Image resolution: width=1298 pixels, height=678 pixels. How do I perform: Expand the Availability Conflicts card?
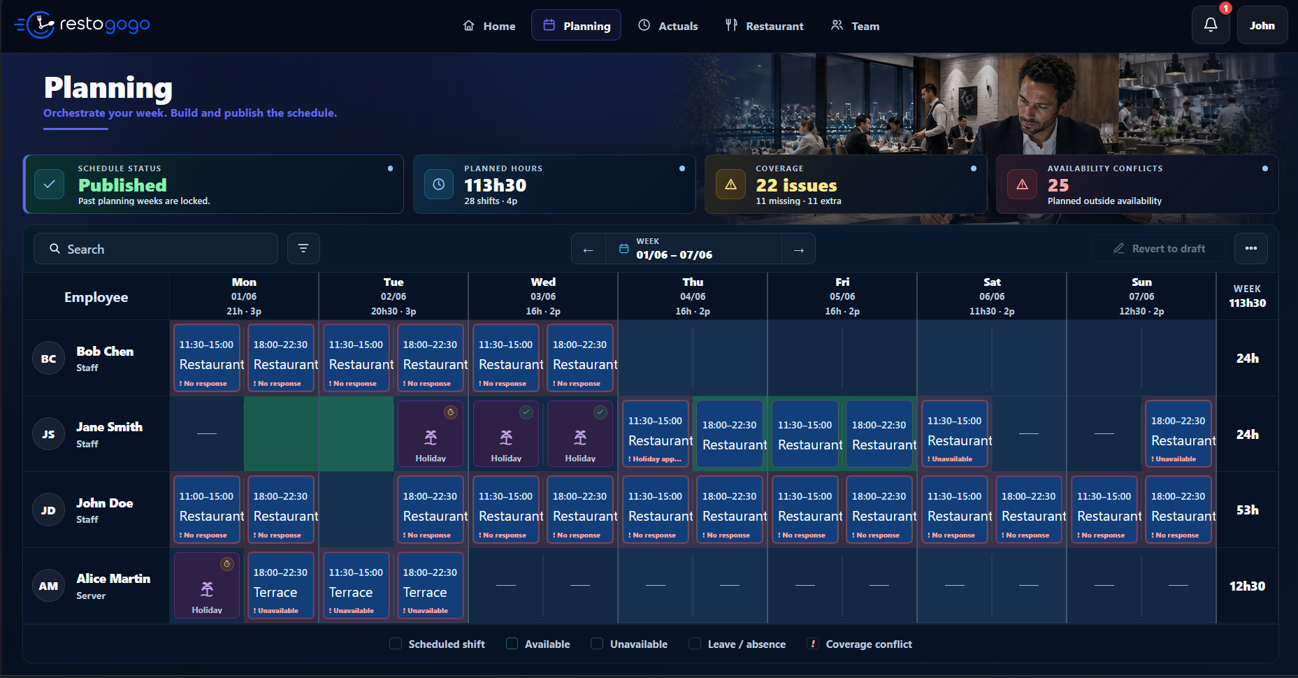tap(1137, 185)
